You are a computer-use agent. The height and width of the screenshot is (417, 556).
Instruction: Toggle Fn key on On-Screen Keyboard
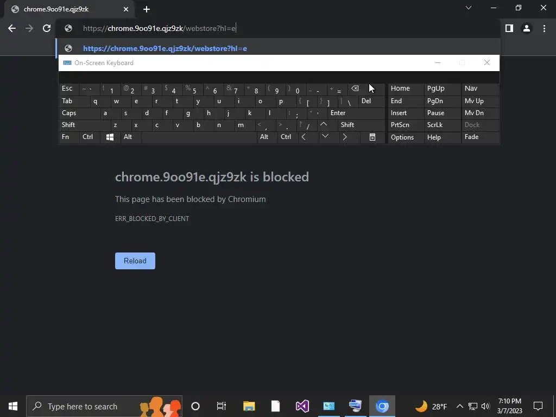69,137
